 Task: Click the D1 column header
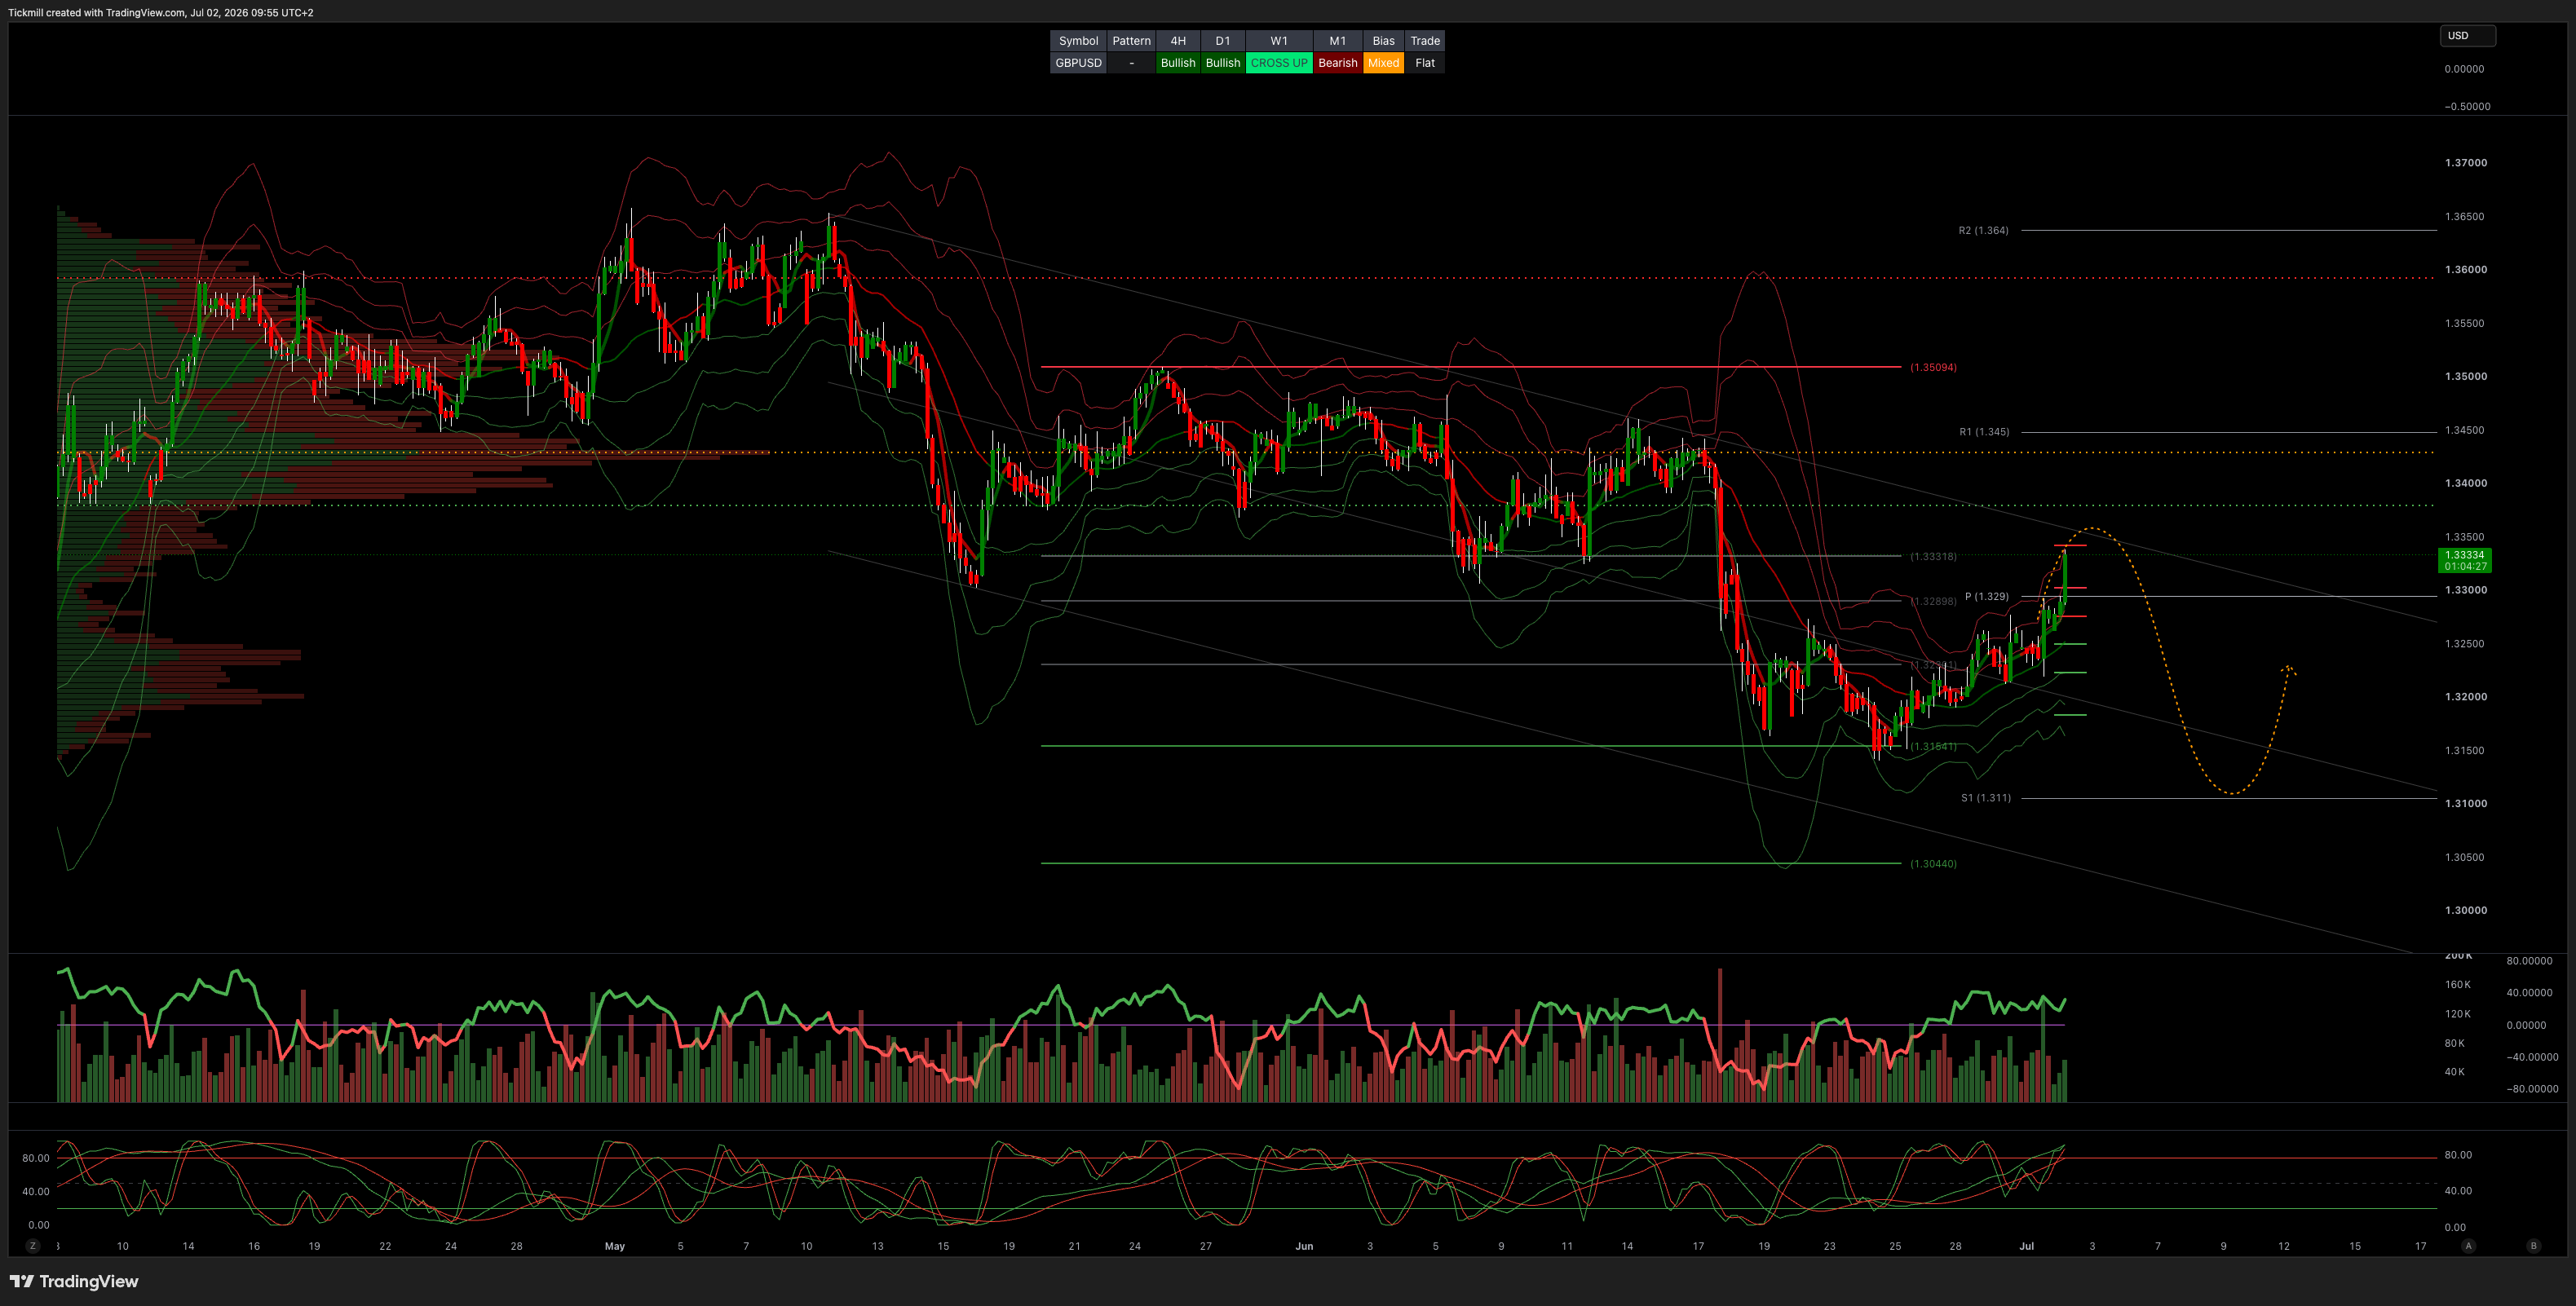[1222, 41]
